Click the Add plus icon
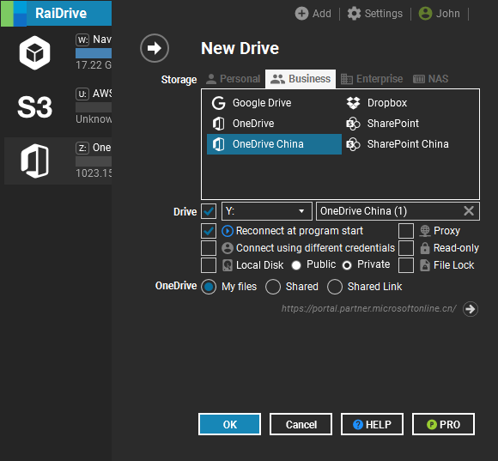498x461 pixels. click(301, 14)
